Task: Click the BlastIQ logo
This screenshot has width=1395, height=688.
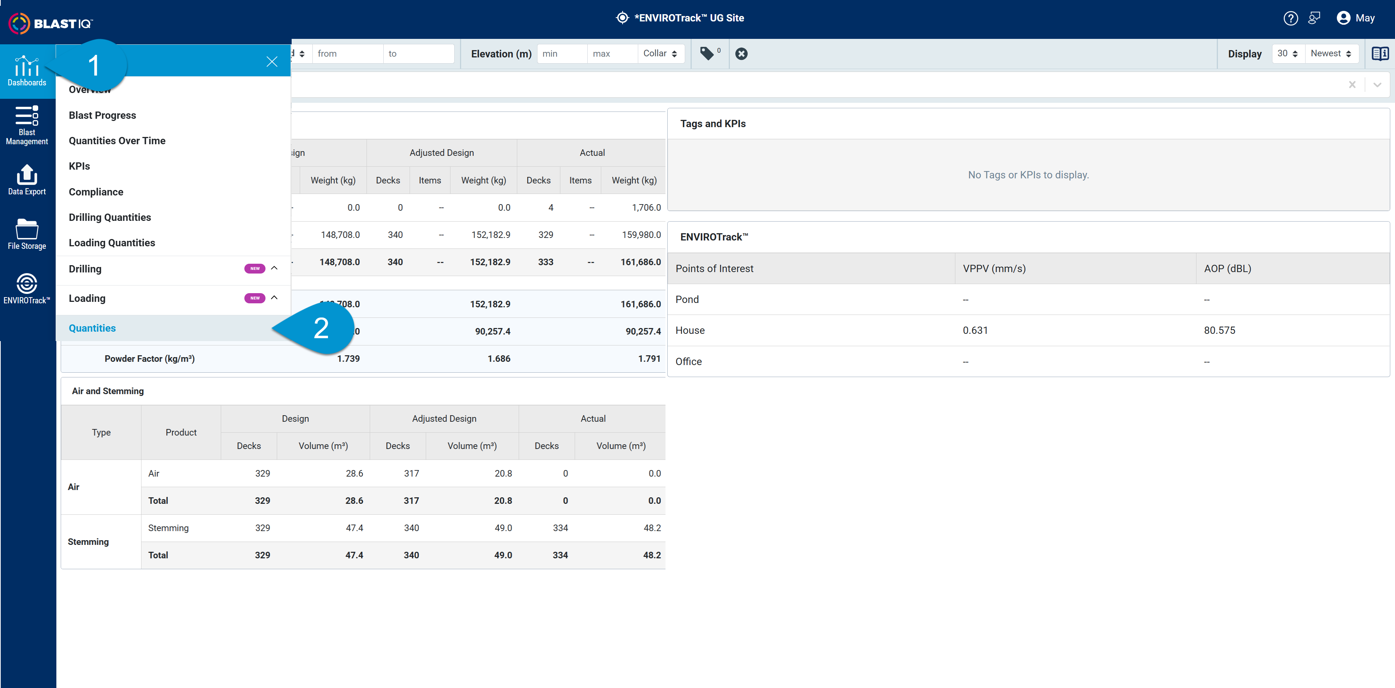Action: pos(51,23)
